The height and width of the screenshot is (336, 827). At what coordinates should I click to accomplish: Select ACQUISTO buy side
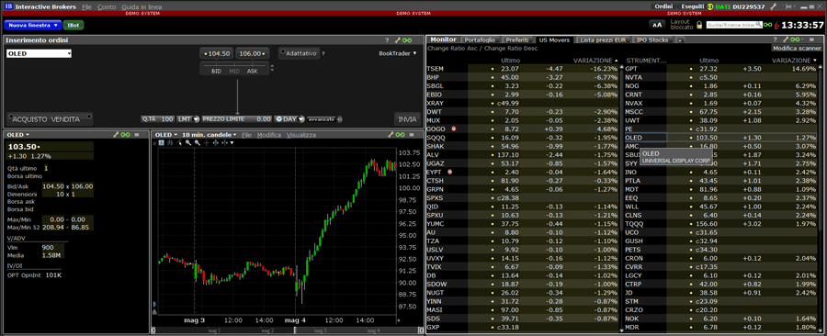point(30,119)
